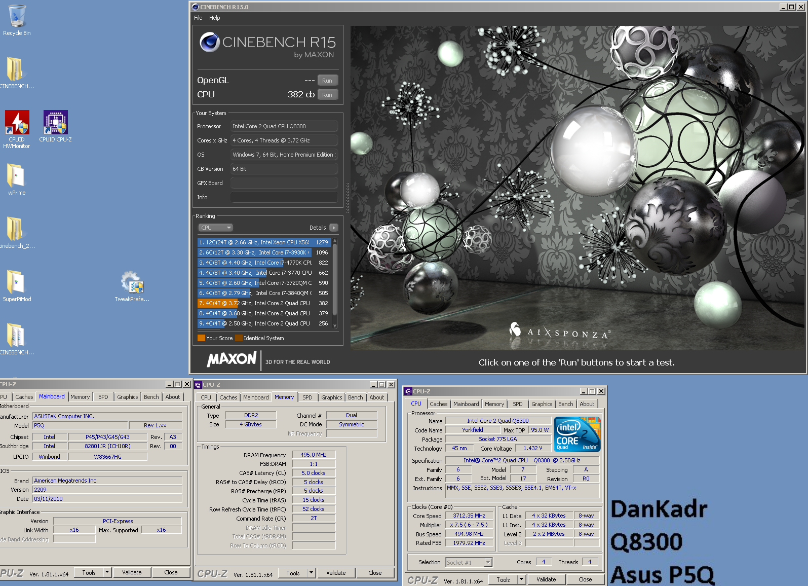Image resolution: width=808 pixels, height=586 pixels.
Task: Switch to Caches tab in left CPU-Z
Action: pyautogui.click(x=24, y=397)
